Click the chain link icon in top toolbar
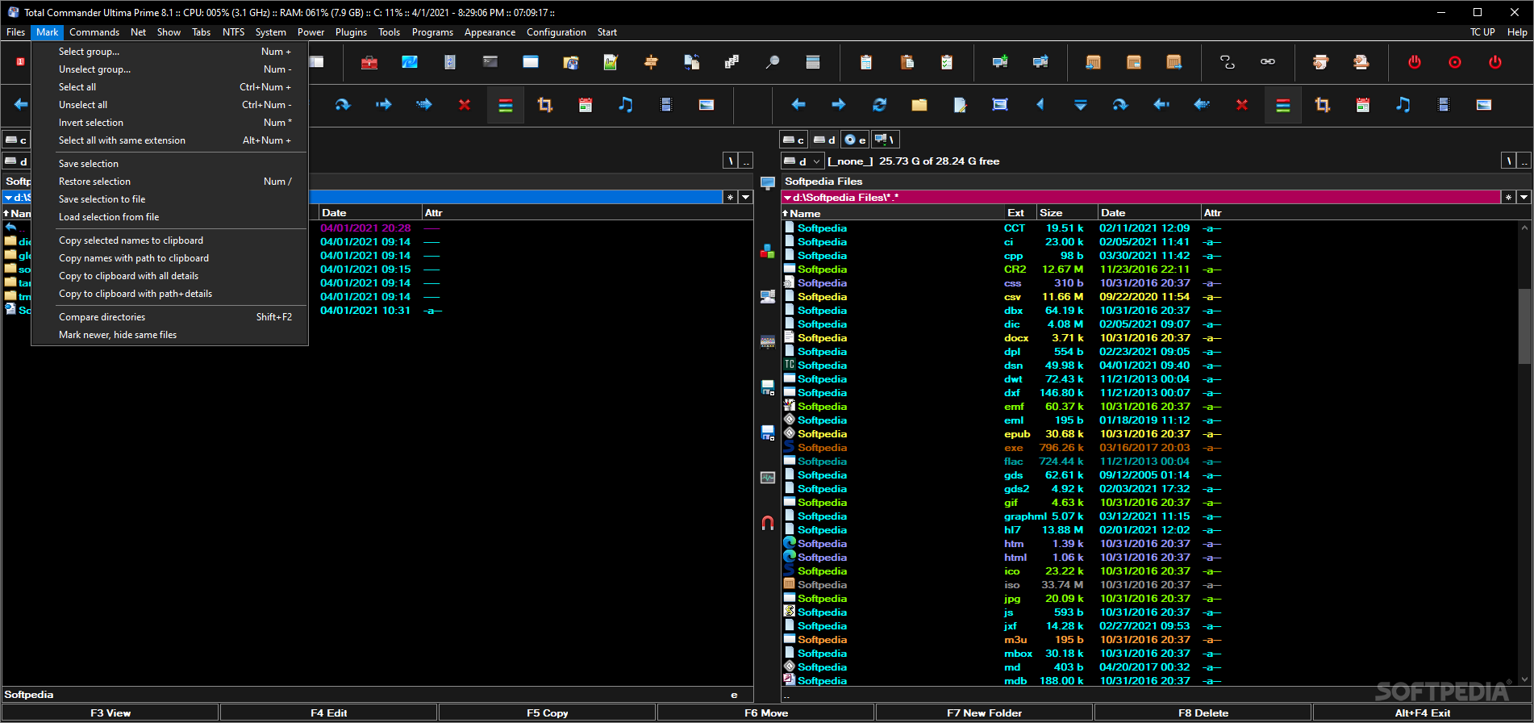Viewport: 1534px width, 723px height. click(x=1268, y=62)
